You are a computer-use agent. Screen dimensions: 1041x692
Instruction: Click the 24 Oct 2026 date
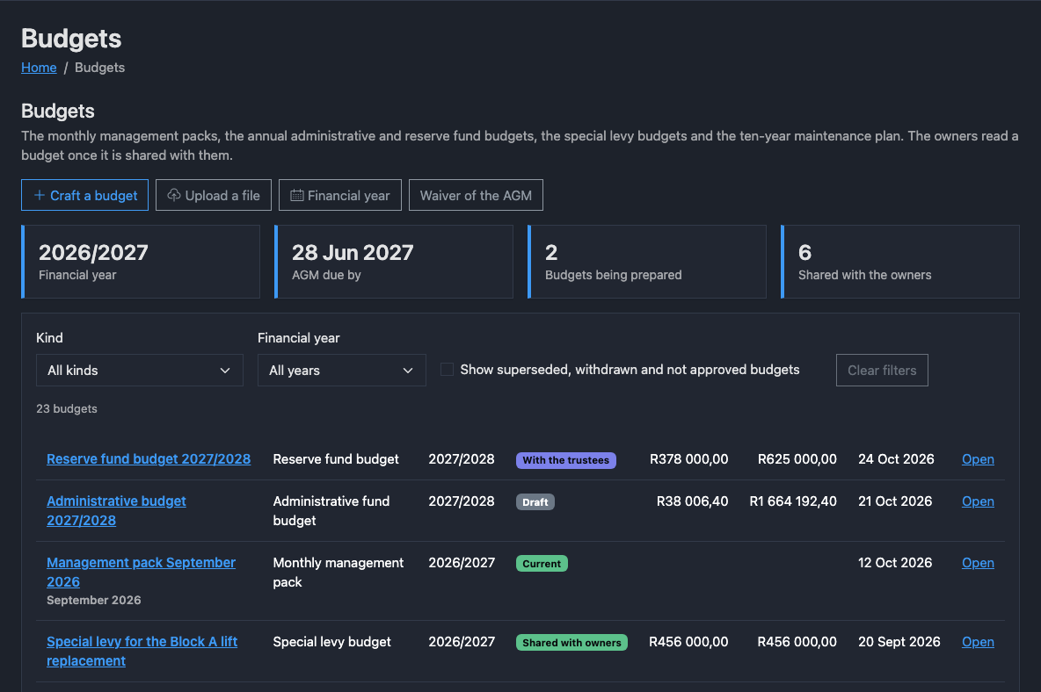tap(896, 458)
